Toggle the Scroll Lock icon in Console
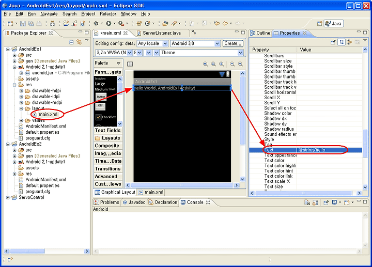Viewport: 372px width, 267px height. pos(315,202)
